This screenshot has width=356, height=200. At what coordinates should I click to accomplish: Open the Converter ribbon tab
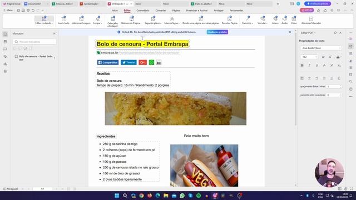coord(161,11)
